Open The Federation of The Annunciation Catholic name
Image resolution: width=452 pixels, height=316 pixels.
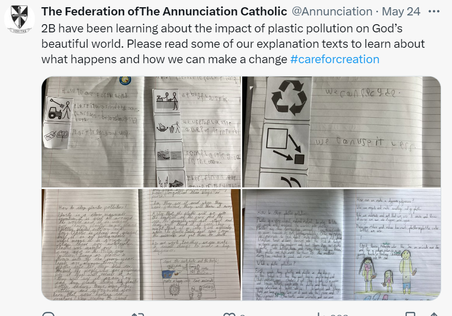(164, 11)
